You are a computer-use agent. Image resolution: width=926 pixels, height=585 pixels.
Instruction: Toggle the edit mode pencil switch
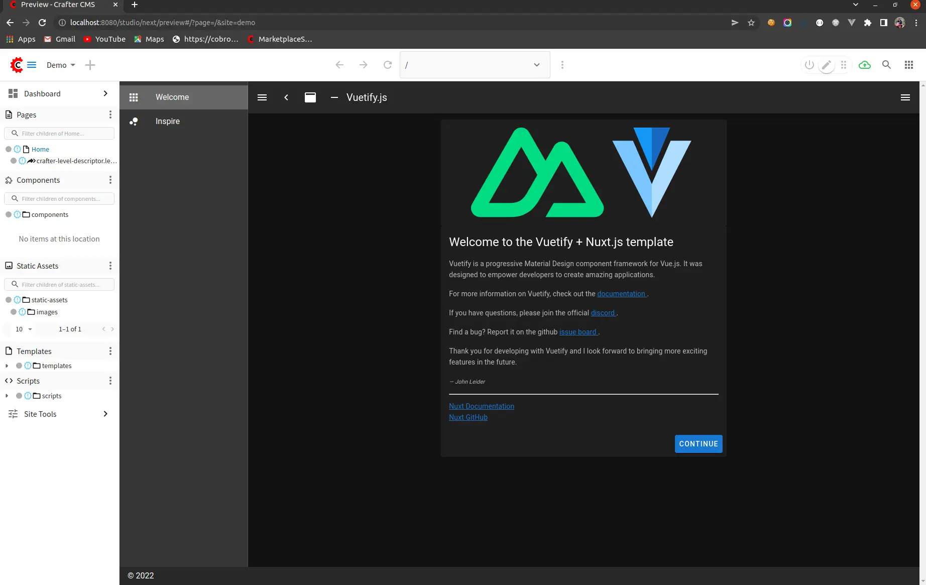point(826,65)
